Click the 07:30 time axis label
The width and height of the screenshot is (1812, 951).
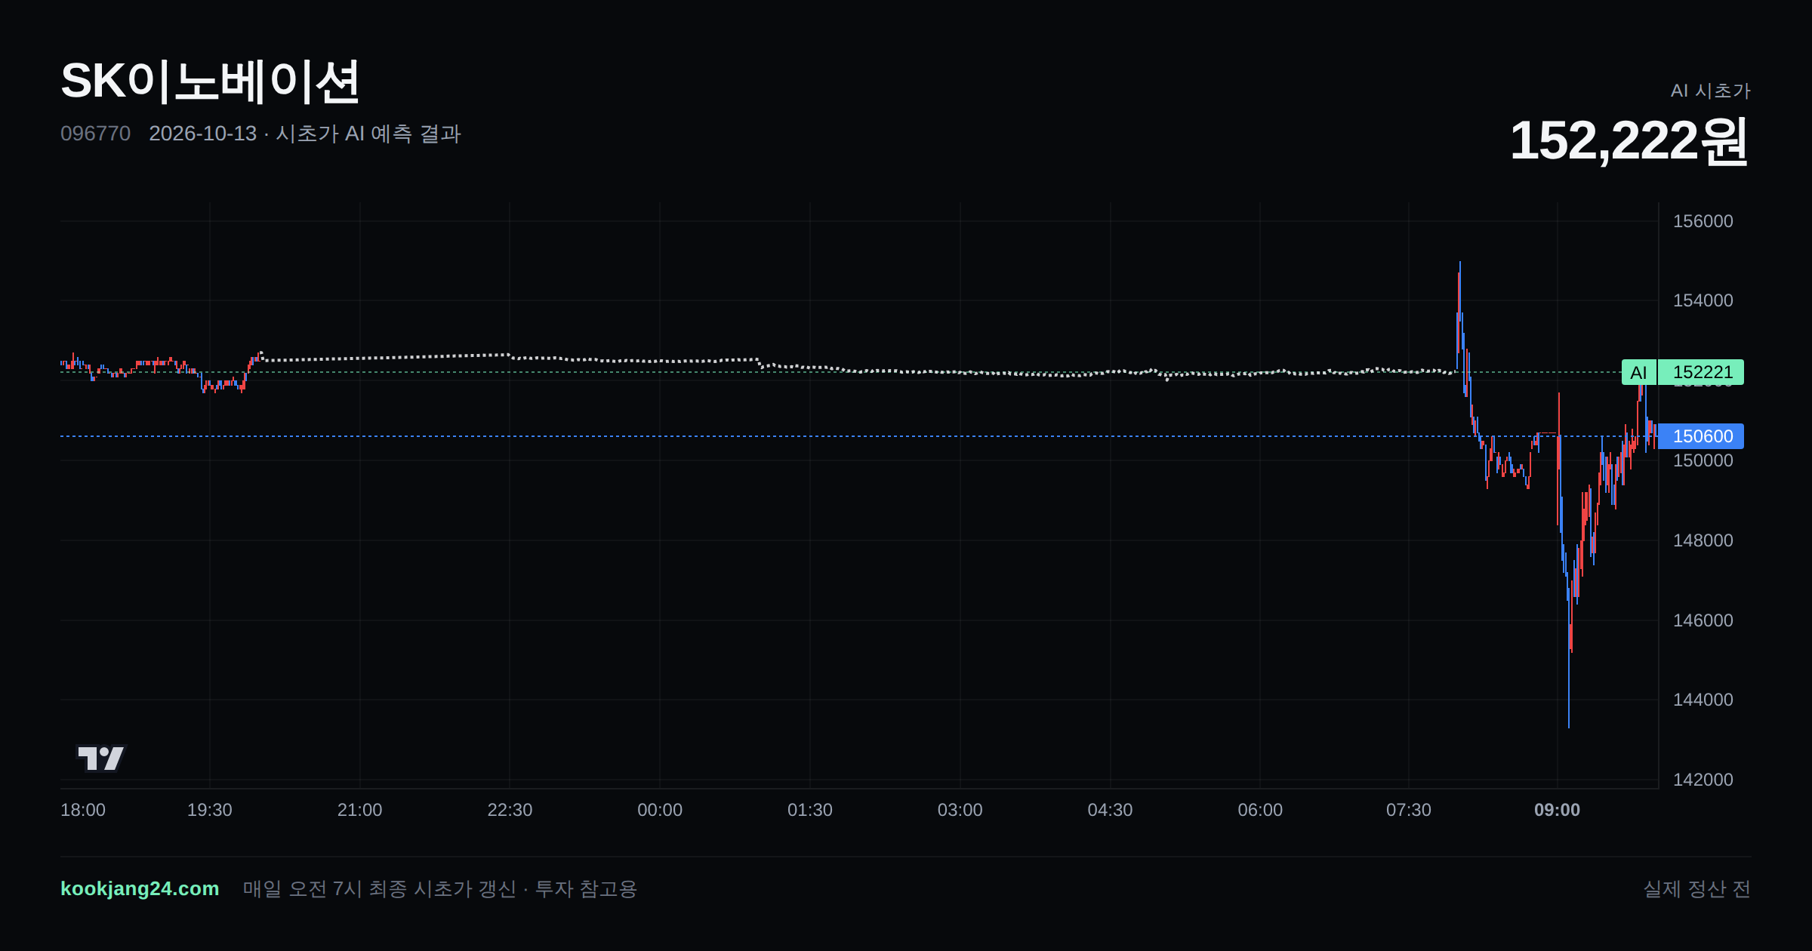click(x=1409, y=810)
